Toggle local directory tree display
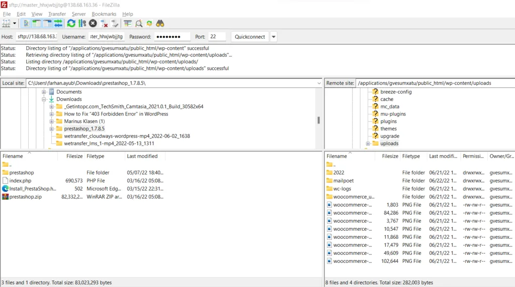Image resolution: width=515 pixels, height=287 pixels. (x=36, y=23)
